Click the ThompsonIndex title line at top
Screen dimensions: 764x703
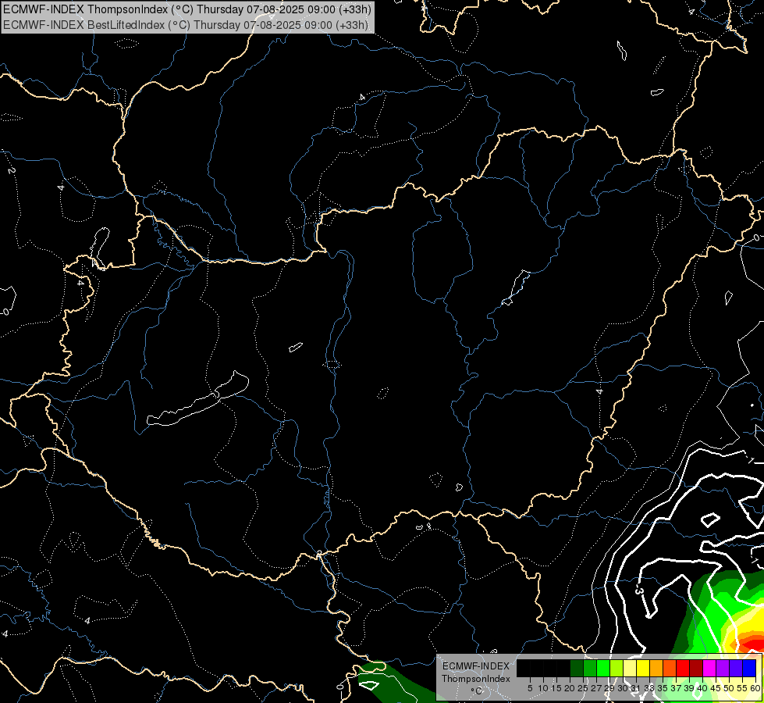(x=187, y=9)
